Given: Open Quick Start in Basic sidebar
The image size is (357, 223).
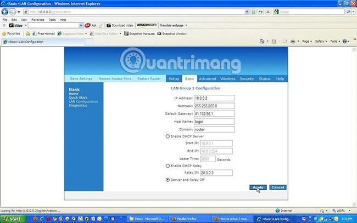Looking at the screenshot, I should [77, 98].
